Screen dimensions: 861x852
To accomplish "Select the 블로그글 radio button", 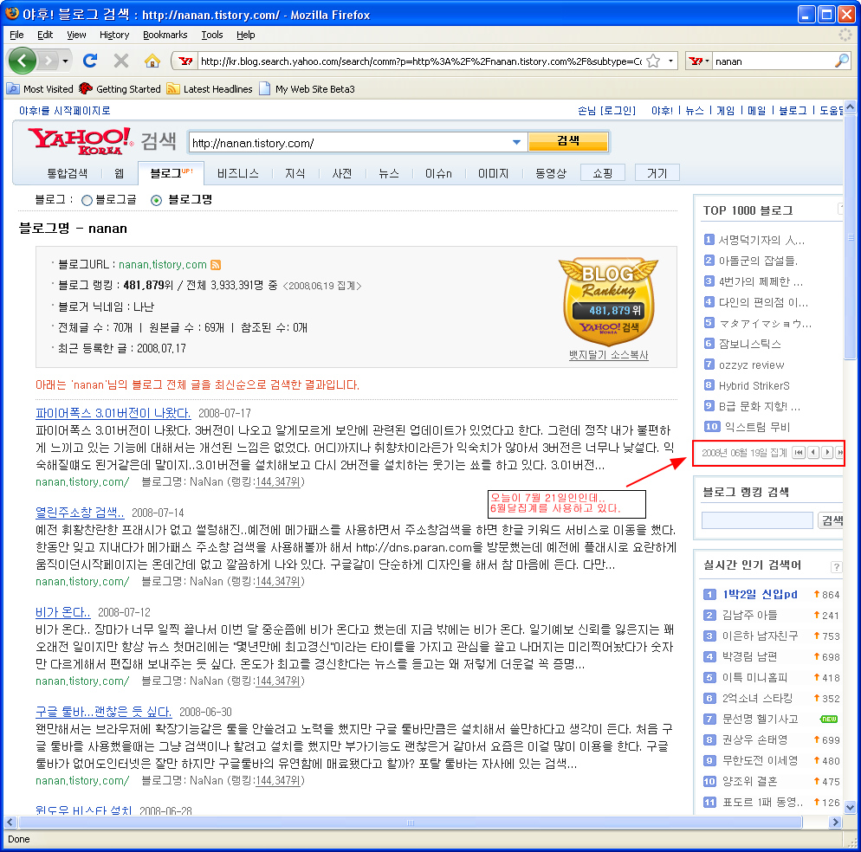I will tap(87, 200).
